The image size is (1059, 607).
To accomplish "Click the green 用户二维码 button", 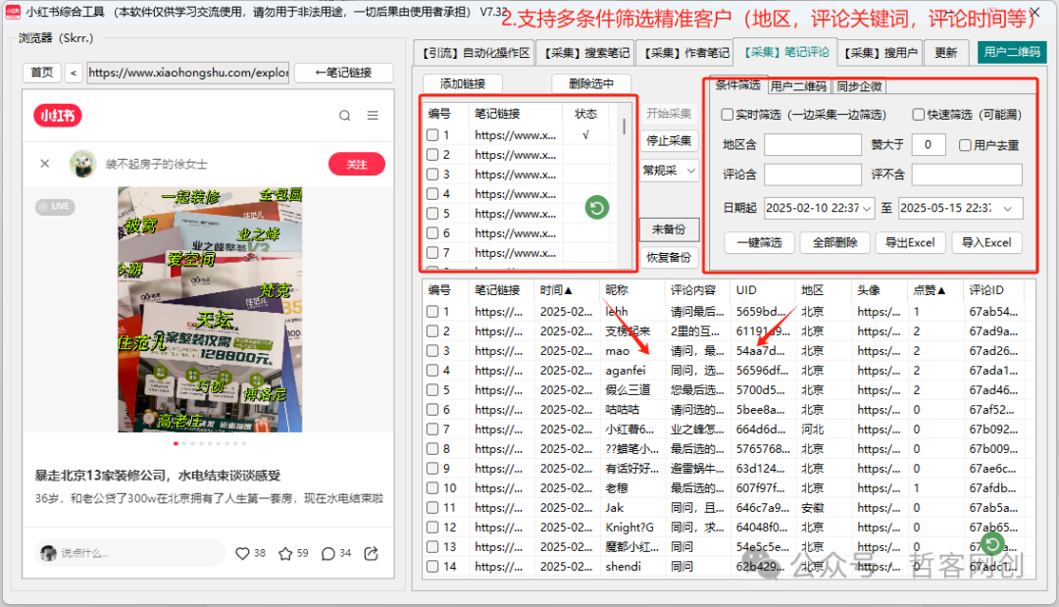I will tap(1012, 52).
